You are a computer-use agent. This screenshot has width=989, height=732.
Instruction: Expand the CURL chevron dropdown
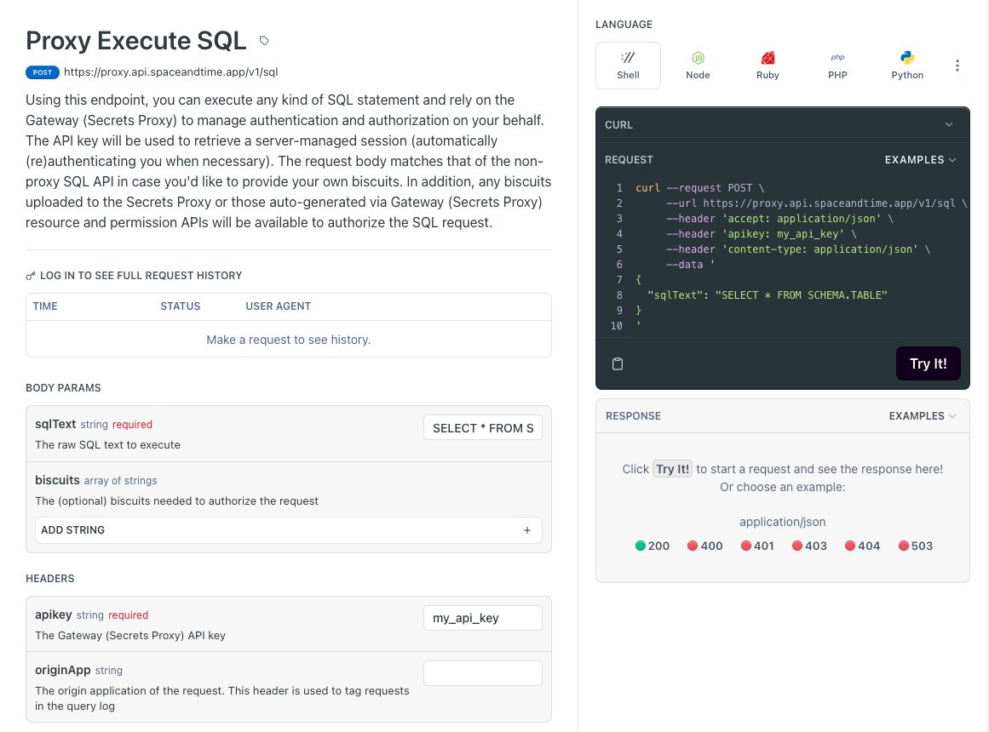pyautogui.click(x=949, y=125)
